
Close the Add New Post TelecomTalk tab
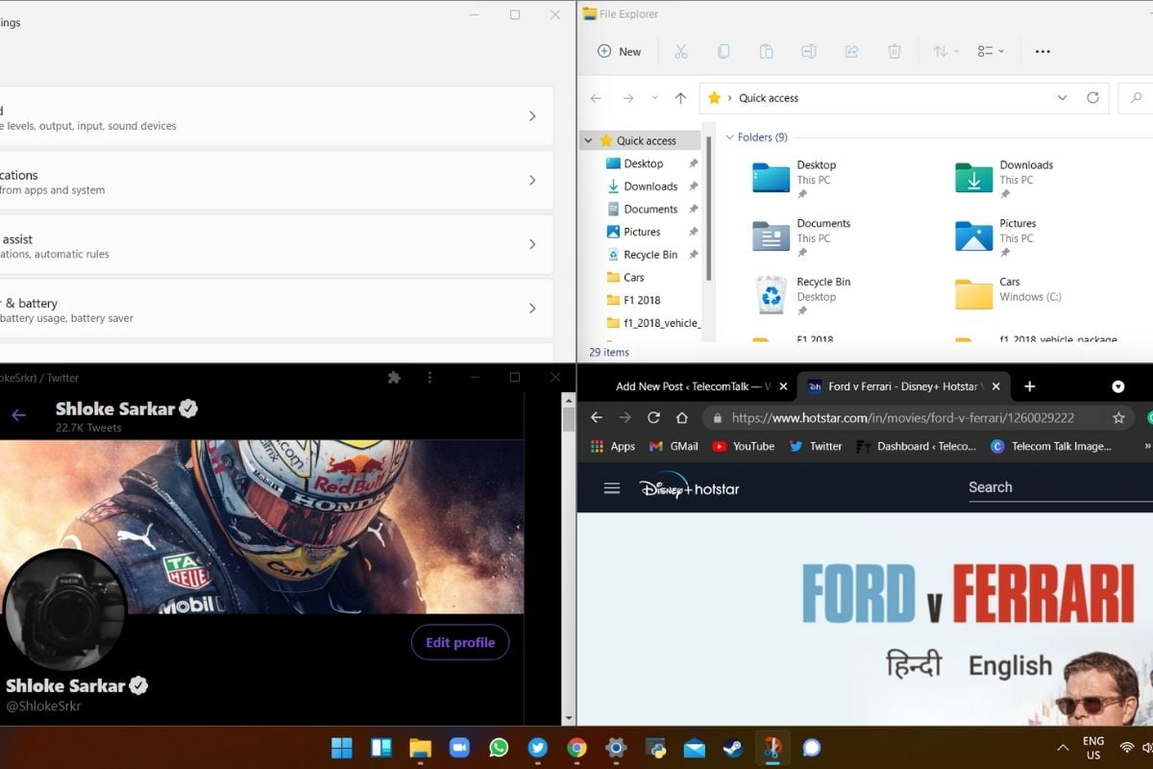784,386
